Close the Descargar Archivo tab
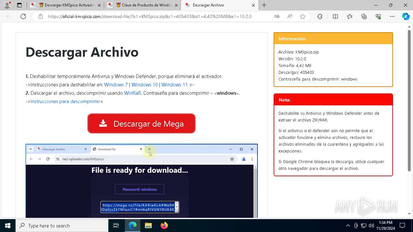413x232 pixels. pos(253,5)
